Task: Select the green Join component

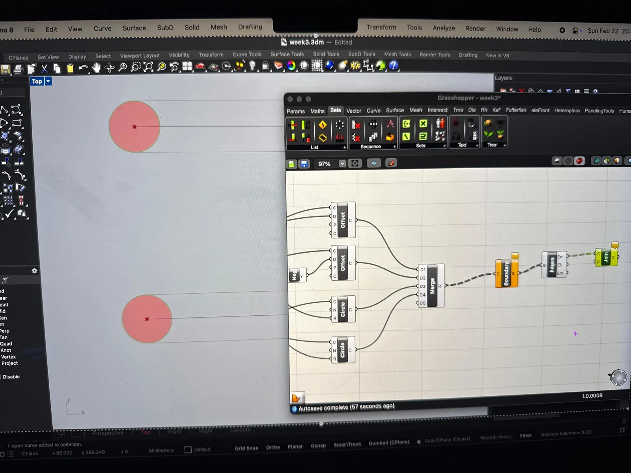Action: pyautogui.click(x=606, y=257)
